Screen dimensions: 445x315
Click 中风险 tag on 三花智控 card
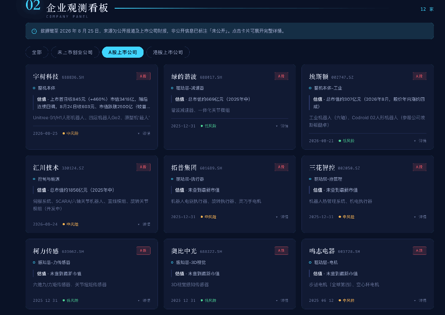(x=346, y=217)
